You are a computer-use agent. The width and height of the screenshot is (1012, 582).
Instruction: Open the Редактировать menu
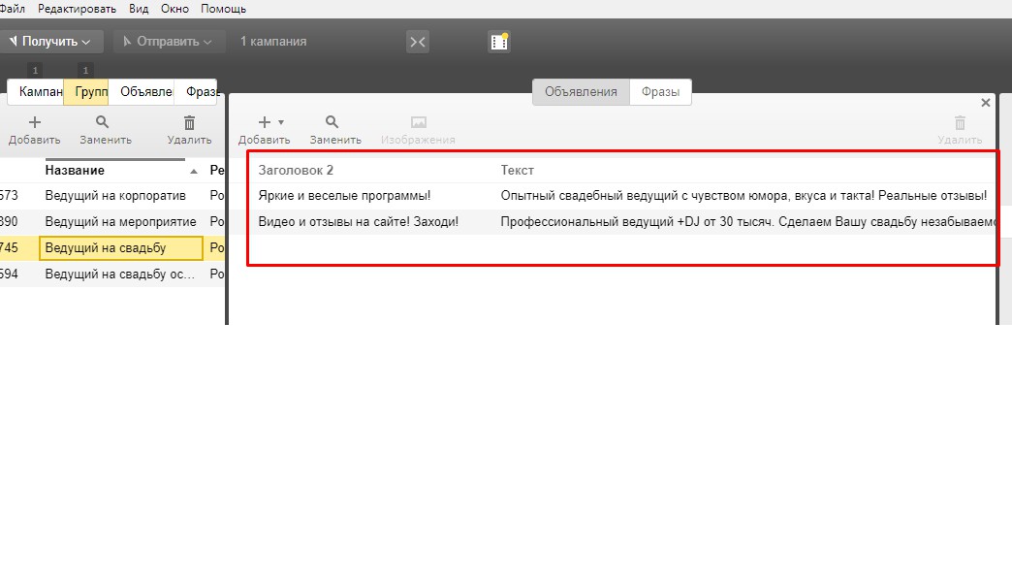click(x=77, y=9)
